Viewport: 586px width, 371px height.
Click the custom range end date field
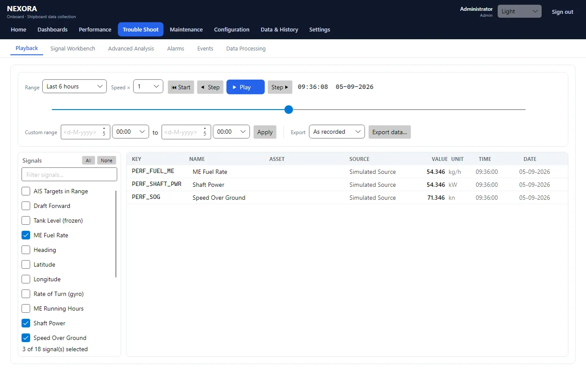(x=186, y=132)
